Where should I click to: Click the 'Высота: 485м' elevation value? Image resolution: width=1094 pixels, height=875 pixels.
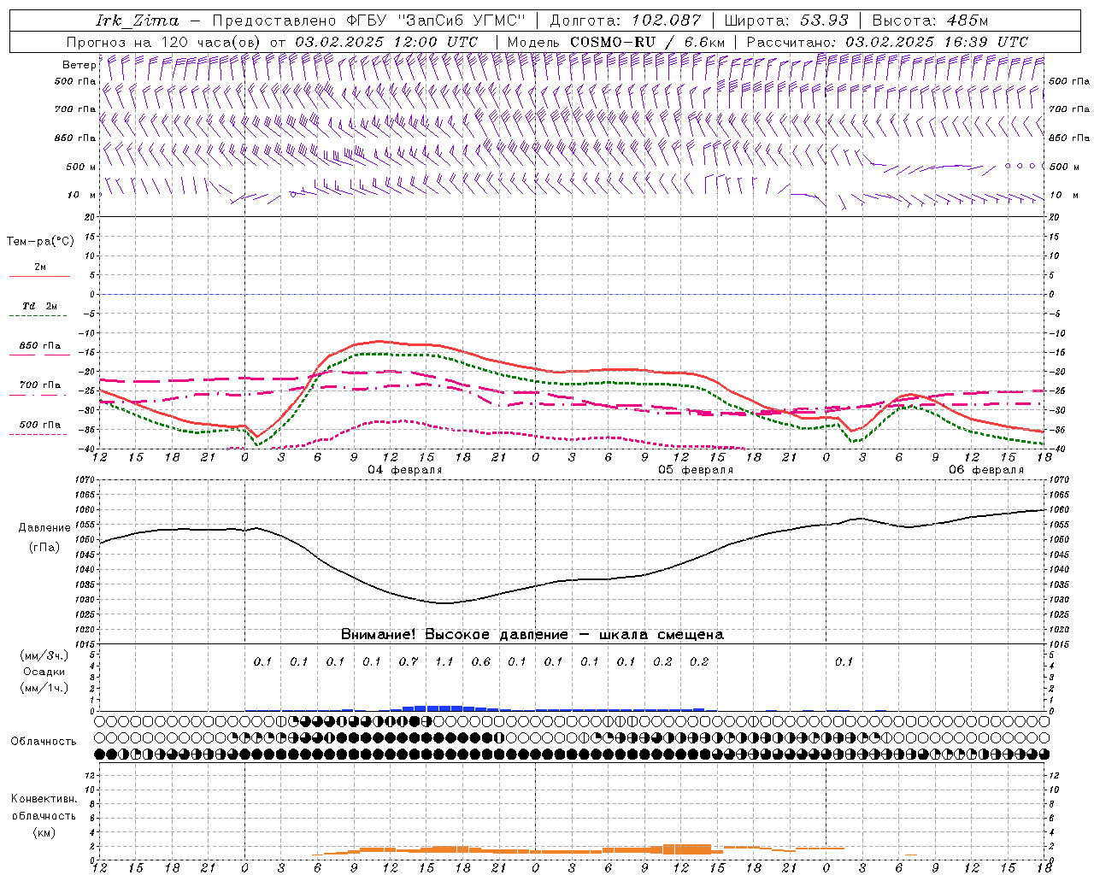click(930, 21)
